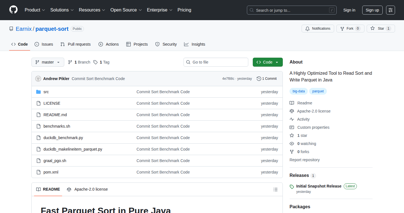Expand the Product menu
404x213 pixels.
click(35, 10)
